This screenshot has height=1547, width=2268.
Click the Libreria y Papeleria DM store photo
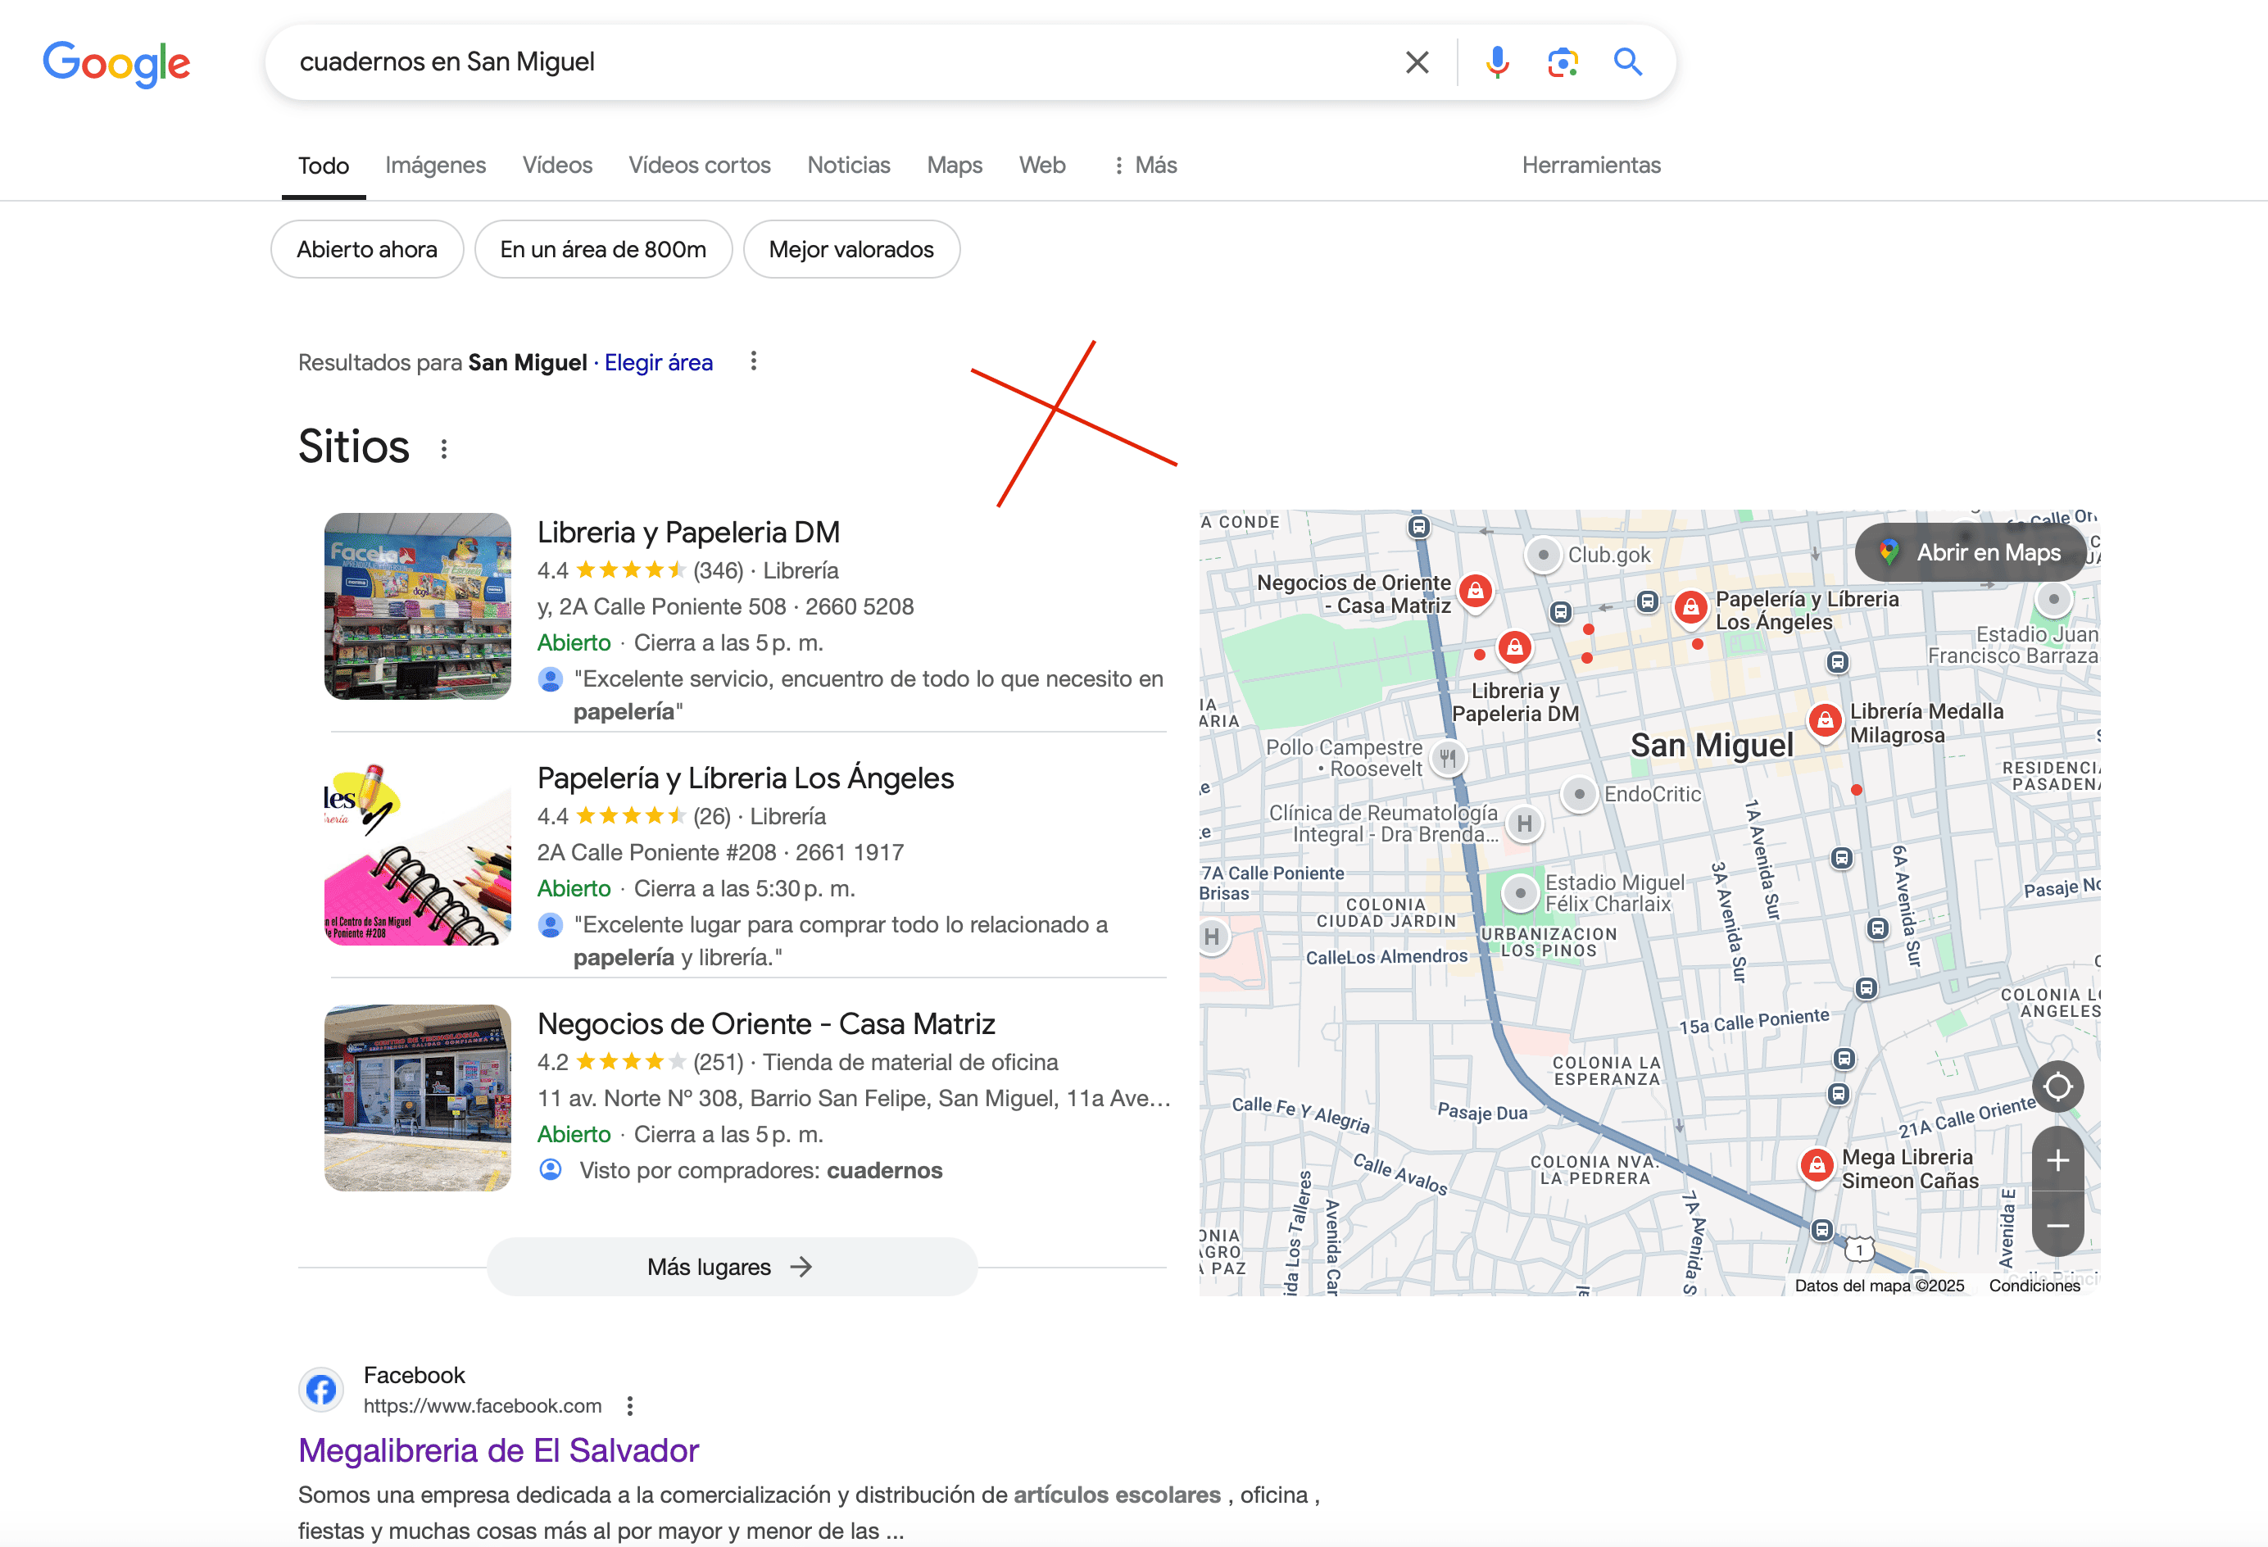418,606
